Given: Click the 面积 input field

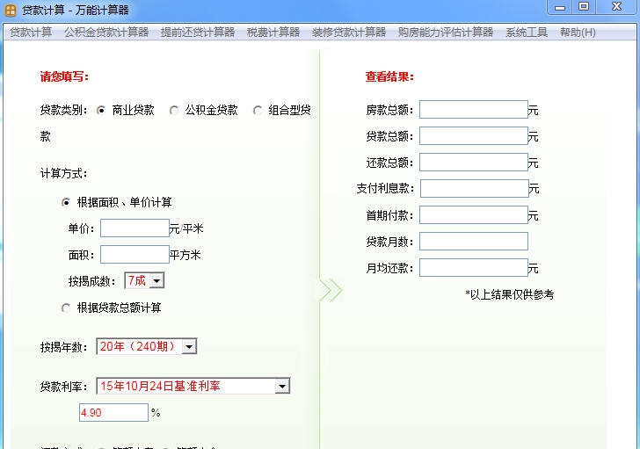Looking at the screenshot, I should coord(135,255).
